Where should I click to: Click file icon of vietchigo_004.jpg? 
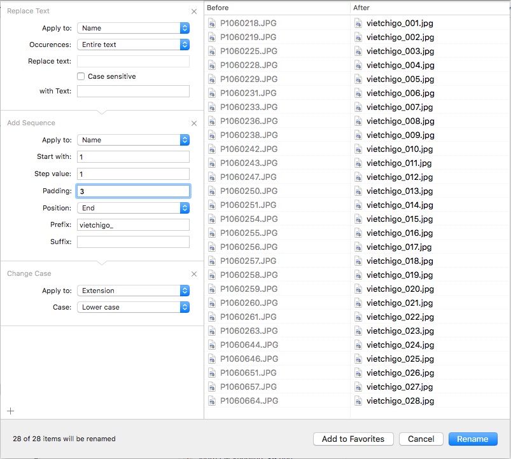[358, 65]
